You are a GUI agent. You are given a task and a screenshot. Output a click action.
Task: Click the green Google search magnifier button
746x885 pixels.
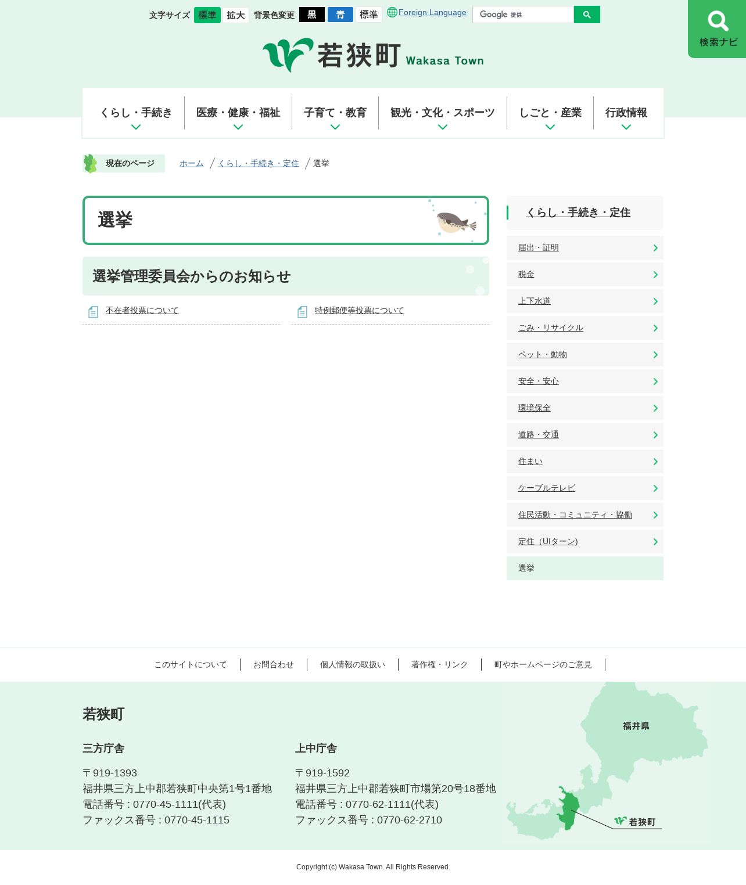(x=587, y=15)
